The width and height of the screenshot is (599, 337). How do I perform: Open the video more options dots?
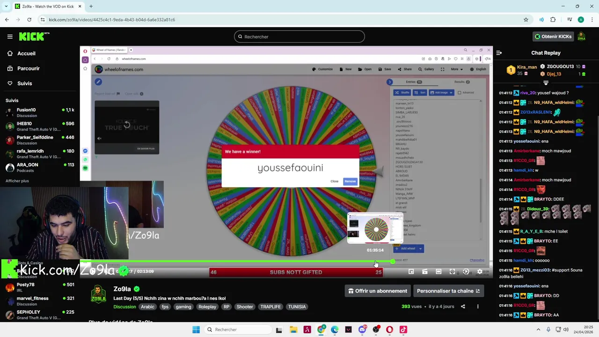(478, 307)
